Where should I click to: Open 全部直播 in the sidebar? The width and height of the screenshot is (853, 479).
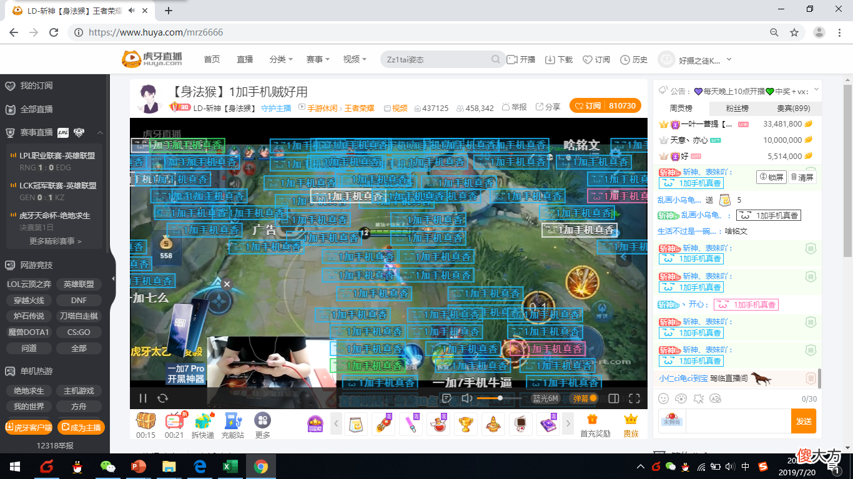coord(36,109)
